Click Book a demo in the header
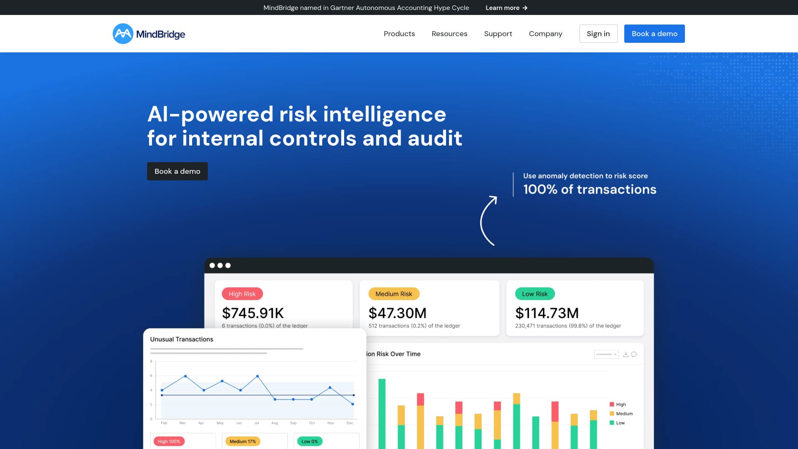The width and height of the screenshot is (798, 449). pyautogui.click(x=654, y=34)
